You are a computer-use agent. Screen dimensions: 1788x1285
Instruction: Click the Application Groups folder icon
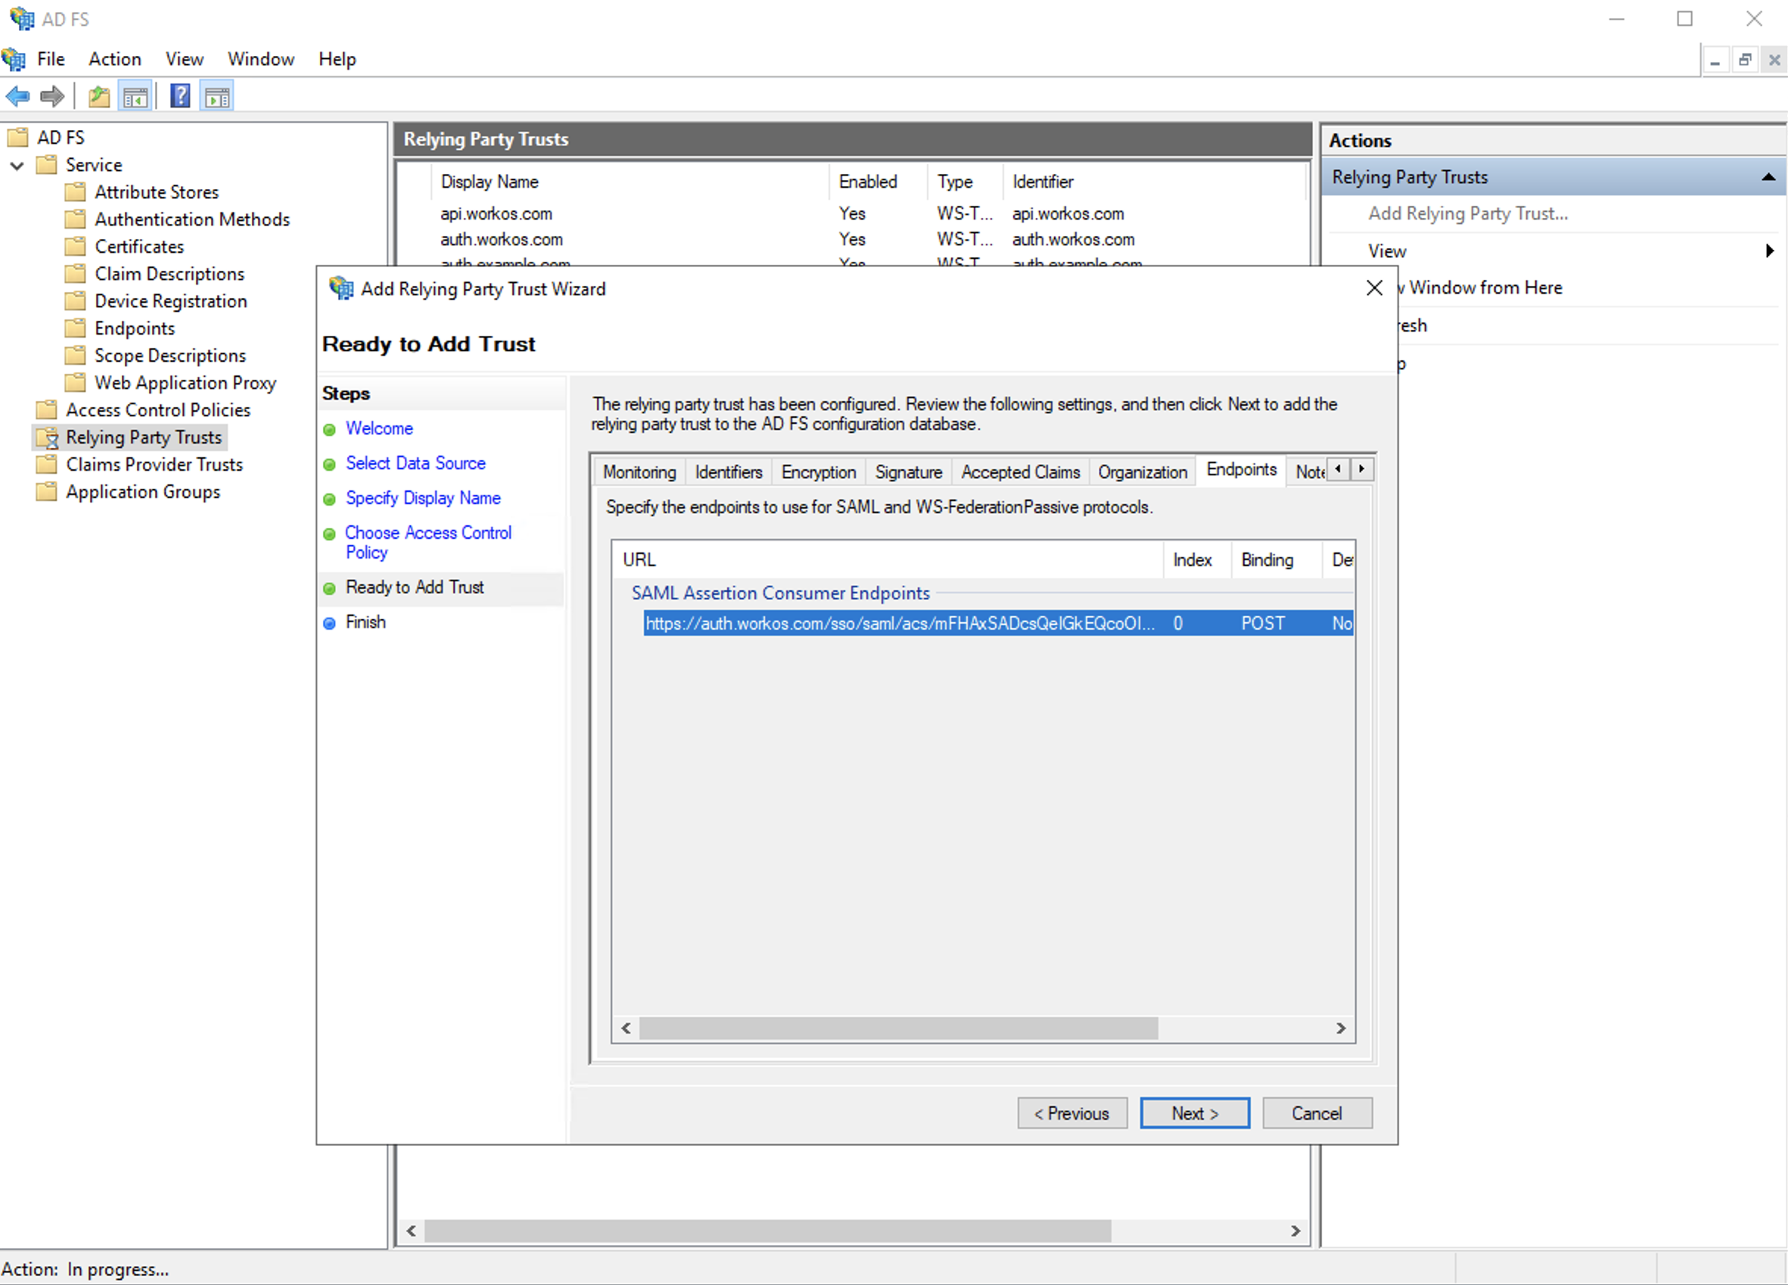tap(46, 492)
